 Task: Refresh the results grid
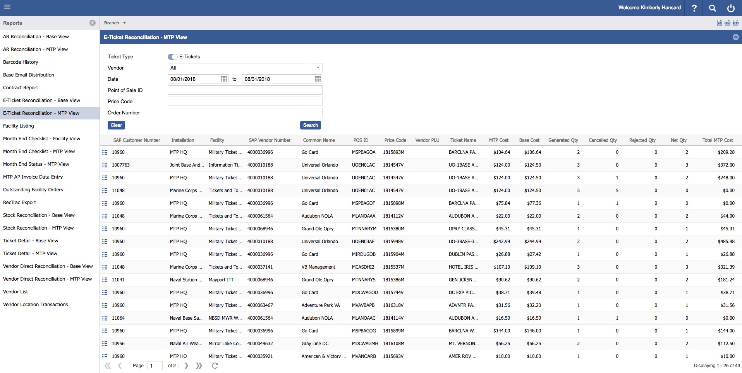pos(215,366)
